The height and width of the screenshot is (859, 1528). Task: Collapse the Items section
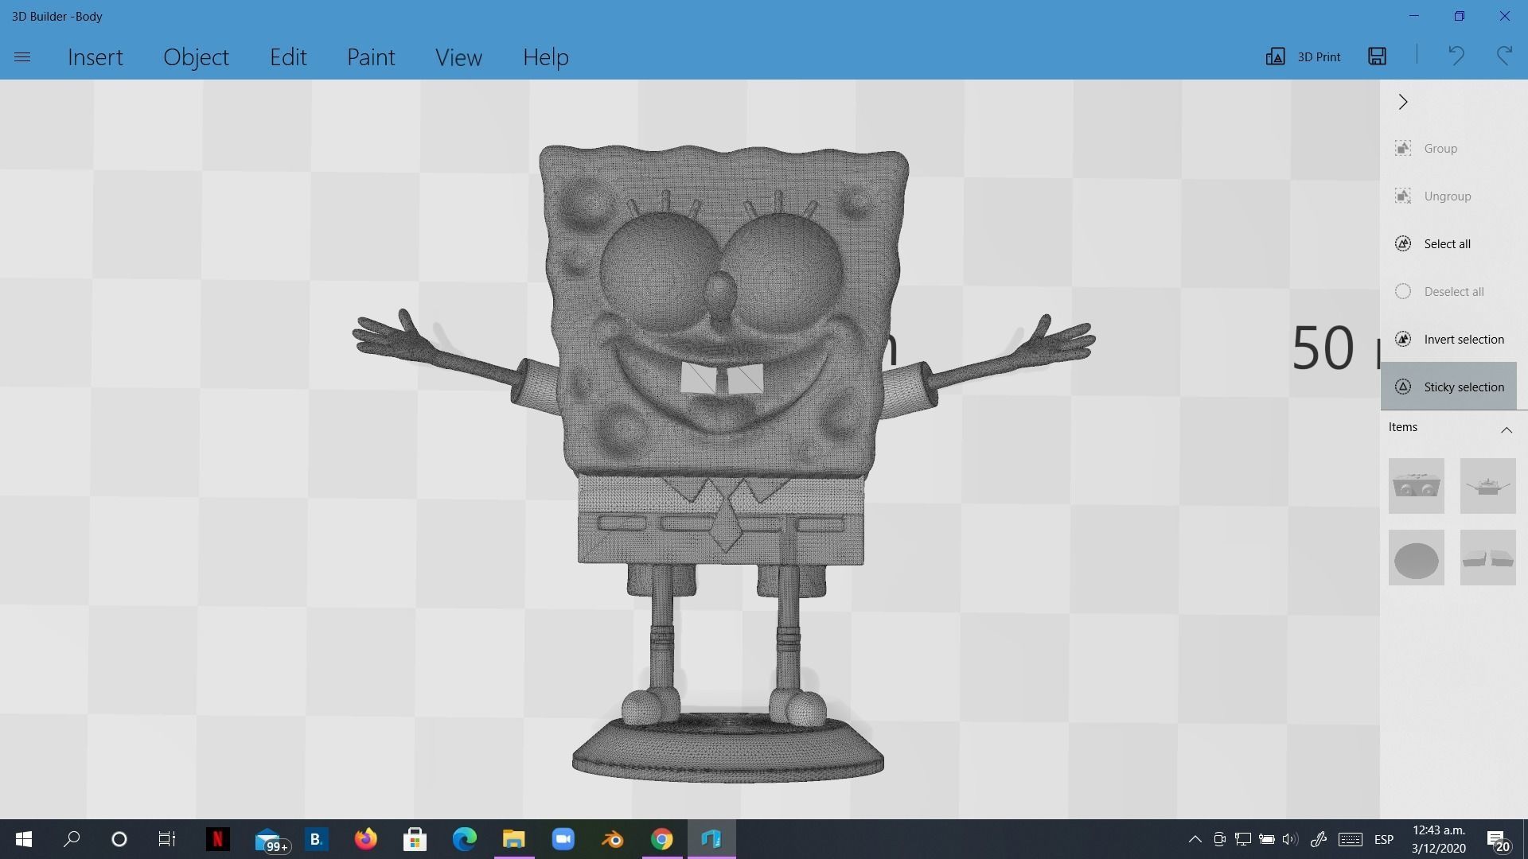(x=1506, y=429)
